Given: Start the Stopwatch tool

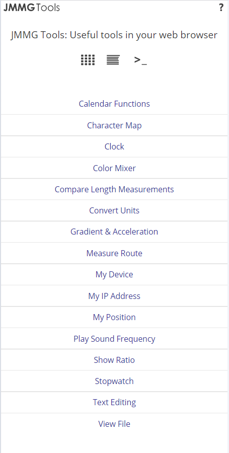Looking at the screenshot, I should [x=114, y=381].
